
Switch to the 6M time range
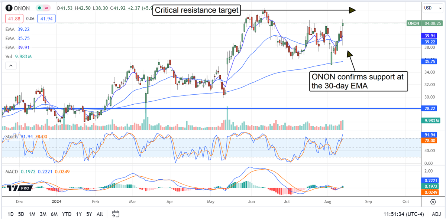tap(54, 214)
